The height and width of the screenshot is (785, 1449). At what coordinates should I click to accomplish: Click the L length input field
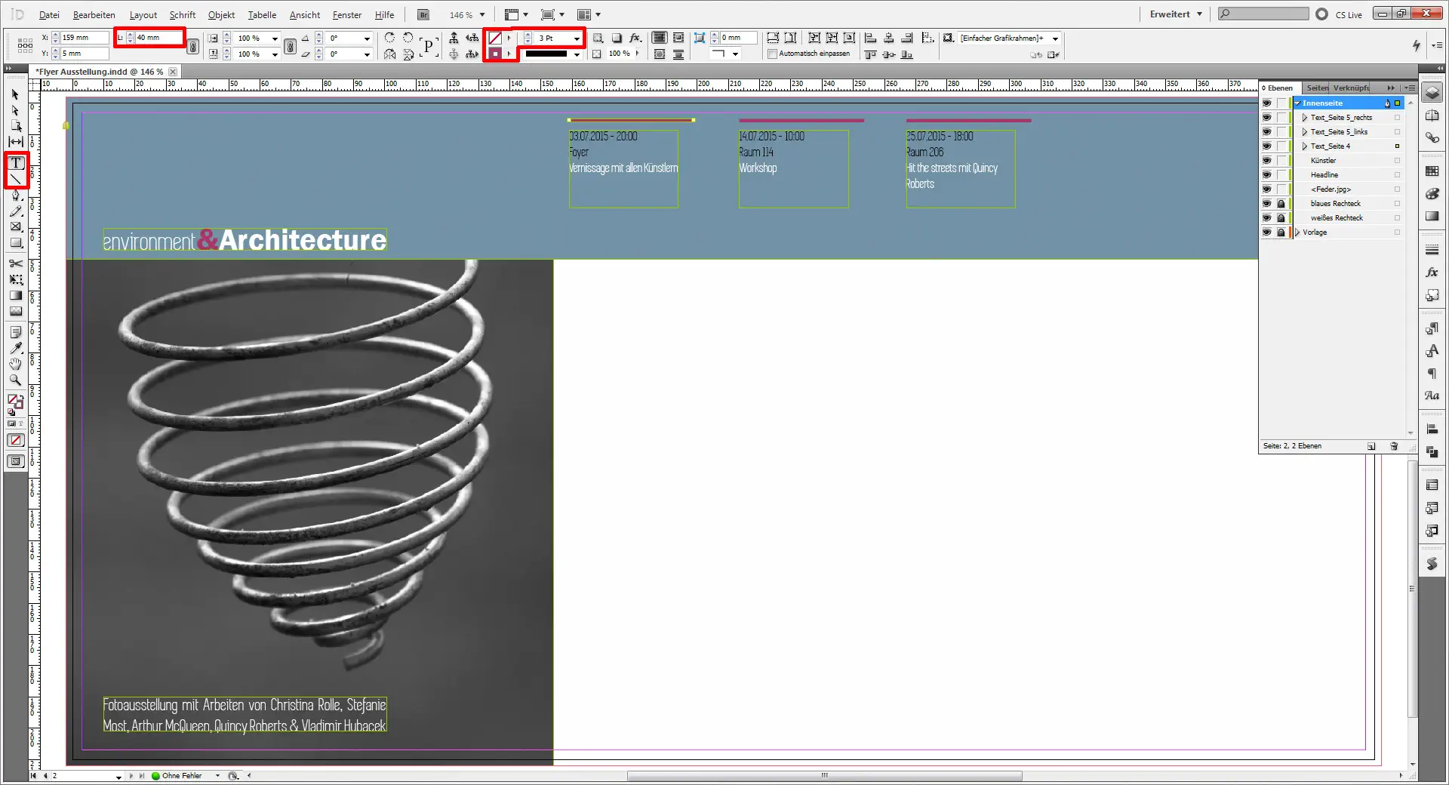[158, 38]
